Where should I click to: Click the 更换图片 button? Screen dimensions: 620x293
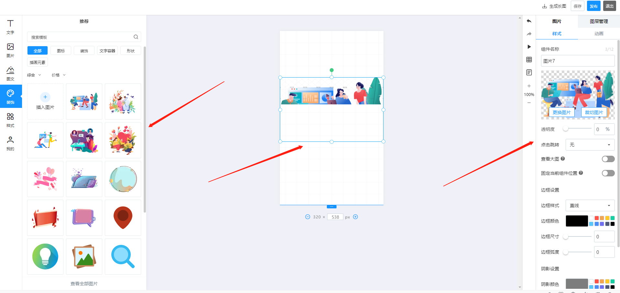click(561, 112)
